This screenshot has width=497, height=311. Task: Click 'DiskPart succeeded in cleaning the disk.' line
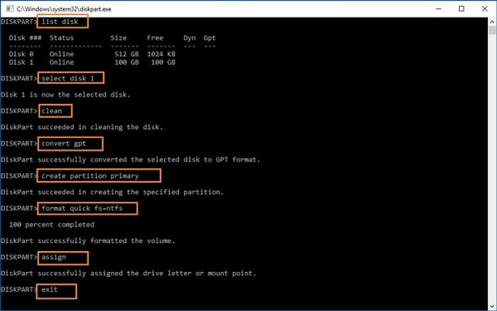tap(82, 127)
